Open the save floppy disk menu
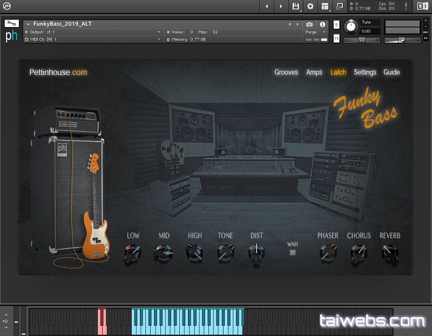This screenshot has width=432, height=336. (x=296, y=6)
